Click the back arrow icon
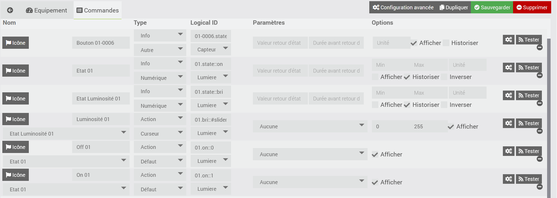Screen dimensions: 557x198 (10, 10)
